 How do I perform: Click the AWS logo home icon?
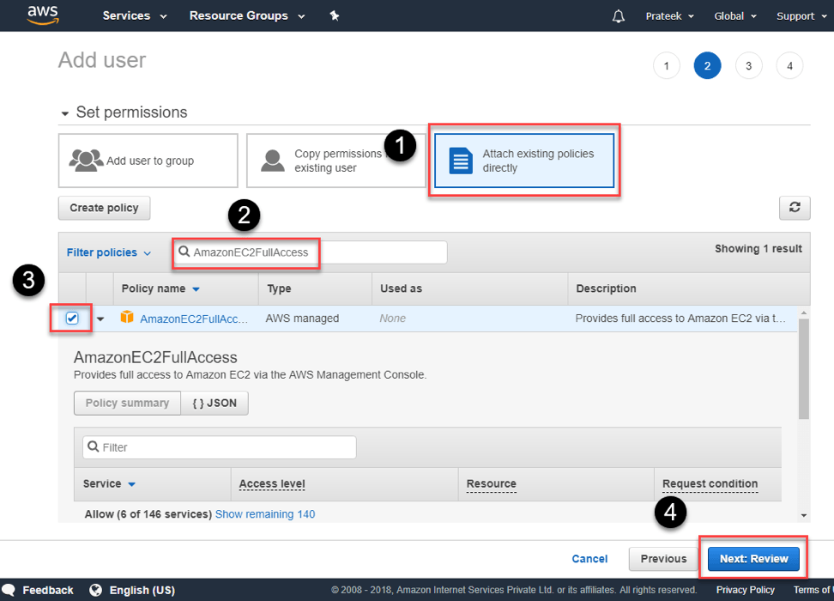point(42,15)
